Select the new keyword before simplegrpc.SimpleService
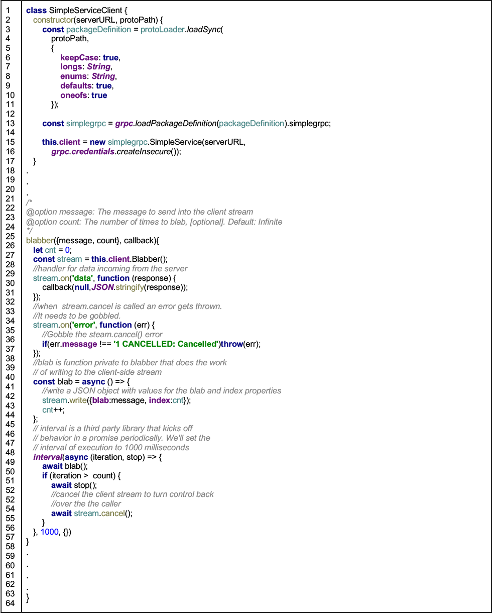The height and width of the screenshot is (613, 492). (97, 142)
